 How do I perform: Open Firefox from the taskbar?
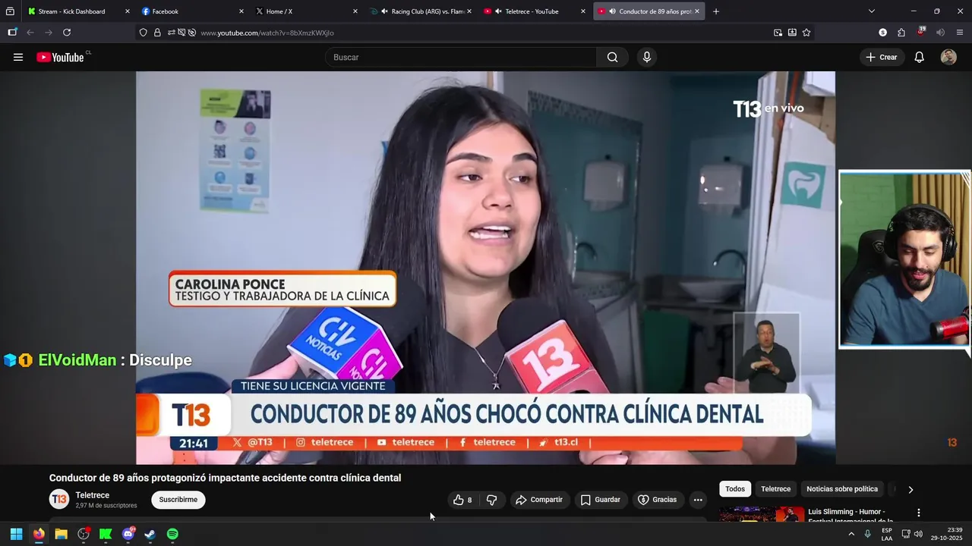39,534
